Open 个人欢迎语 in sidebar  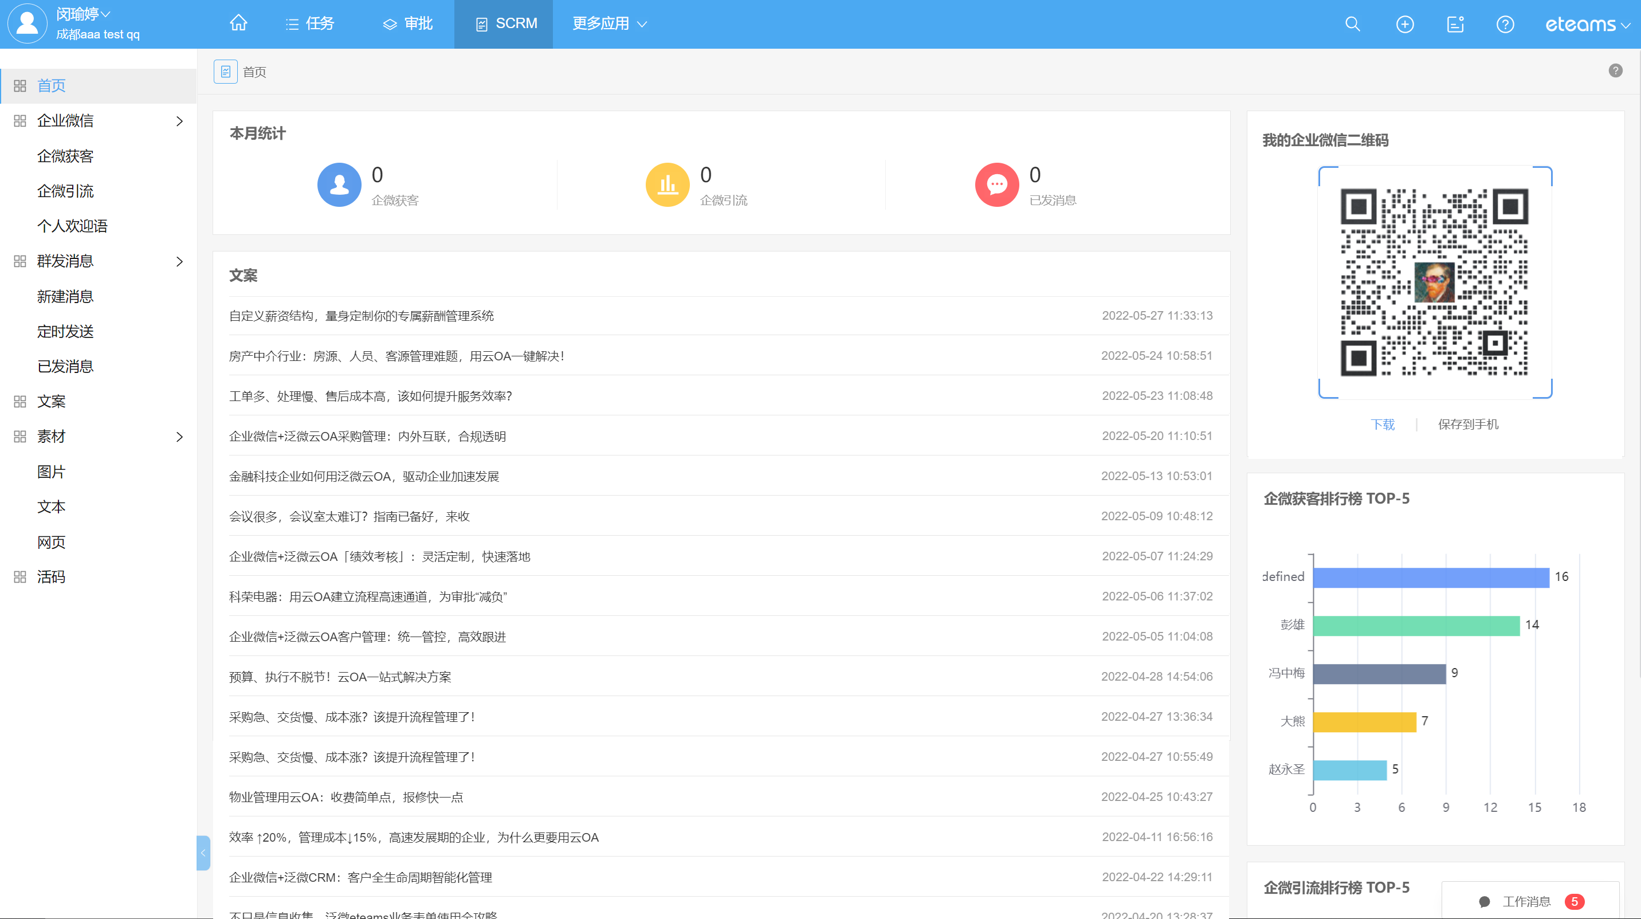[x=72, y=226]
